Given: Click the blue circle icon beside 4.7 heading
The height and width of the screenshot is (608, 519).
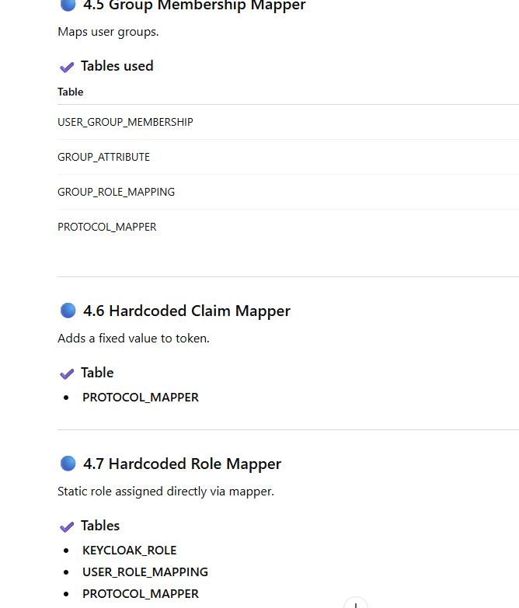Looking at the screenshot, I should coord(68,464).
